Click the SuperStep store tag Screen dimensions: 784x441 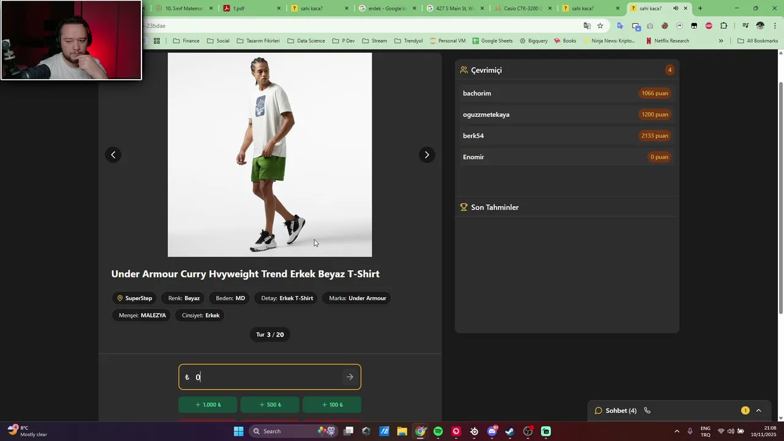click(x=134, y=298)
